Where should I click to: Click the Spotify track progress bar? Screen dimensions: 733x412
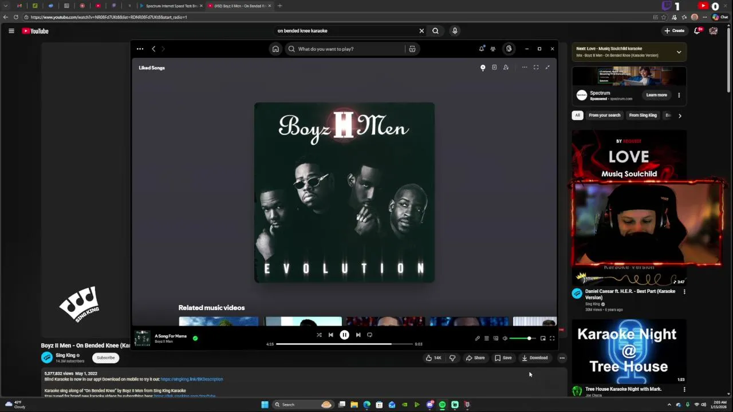344,344
